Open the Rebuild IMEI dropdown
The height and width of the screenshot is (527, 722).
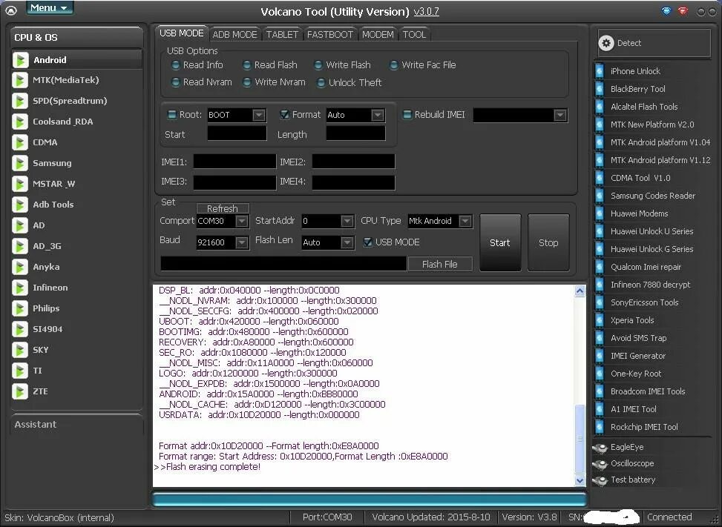pyautogui.click(x=560, y=116)
